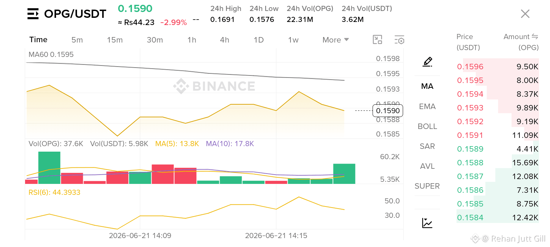Image resolution: width=550 pixels, height=247 pixels.
Task: Click the OPG/USDT pair title
Action: pyautogui.click(x=75, y=14)
